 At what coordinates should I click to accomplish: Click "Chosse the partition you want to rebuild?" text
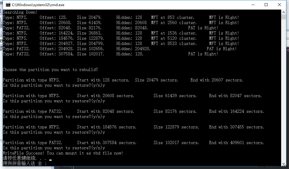(50, 70)
